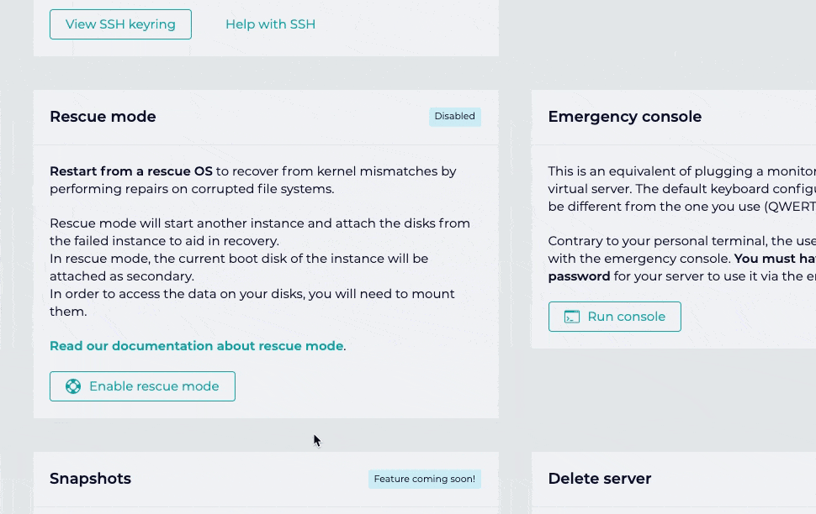Open the View SSH keyring button
Viewport: 816px width, 514px height.
pos(120,24)
